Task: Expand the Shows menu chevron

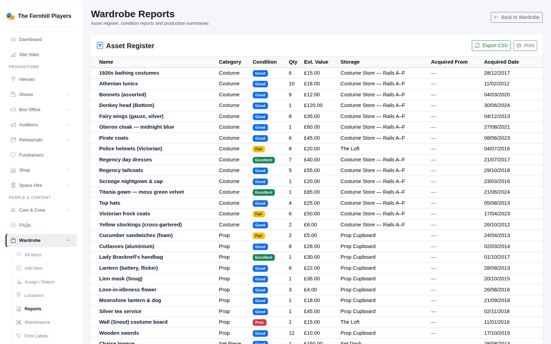Action: pyautogui.click(x=69, y=95)
